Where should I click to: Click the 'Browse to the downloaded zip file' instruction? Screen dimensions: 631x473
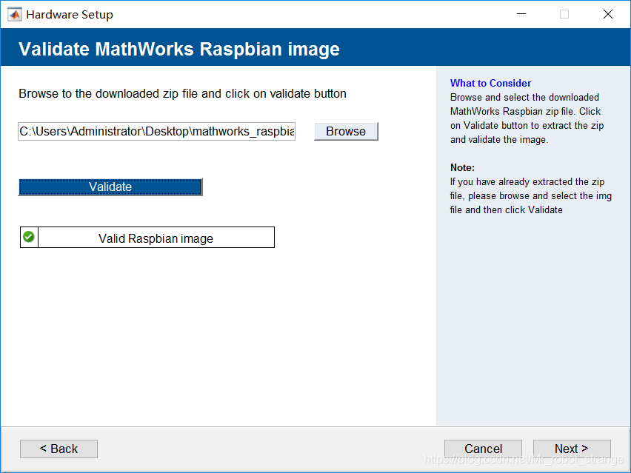pyautogui.click(x=182, y=94)
